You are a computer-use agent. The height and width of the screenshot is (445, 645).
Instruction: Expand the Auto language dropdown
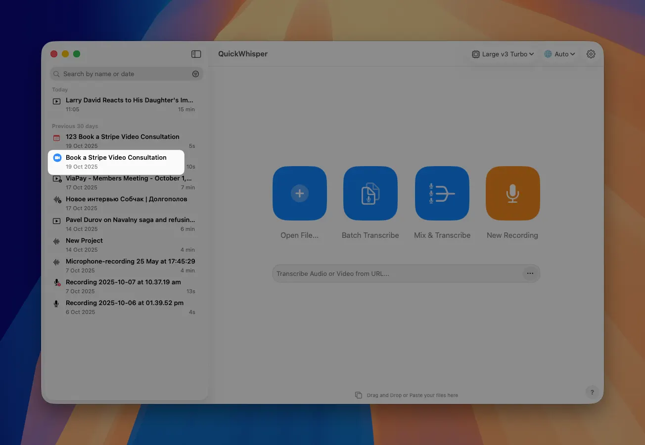560,54
